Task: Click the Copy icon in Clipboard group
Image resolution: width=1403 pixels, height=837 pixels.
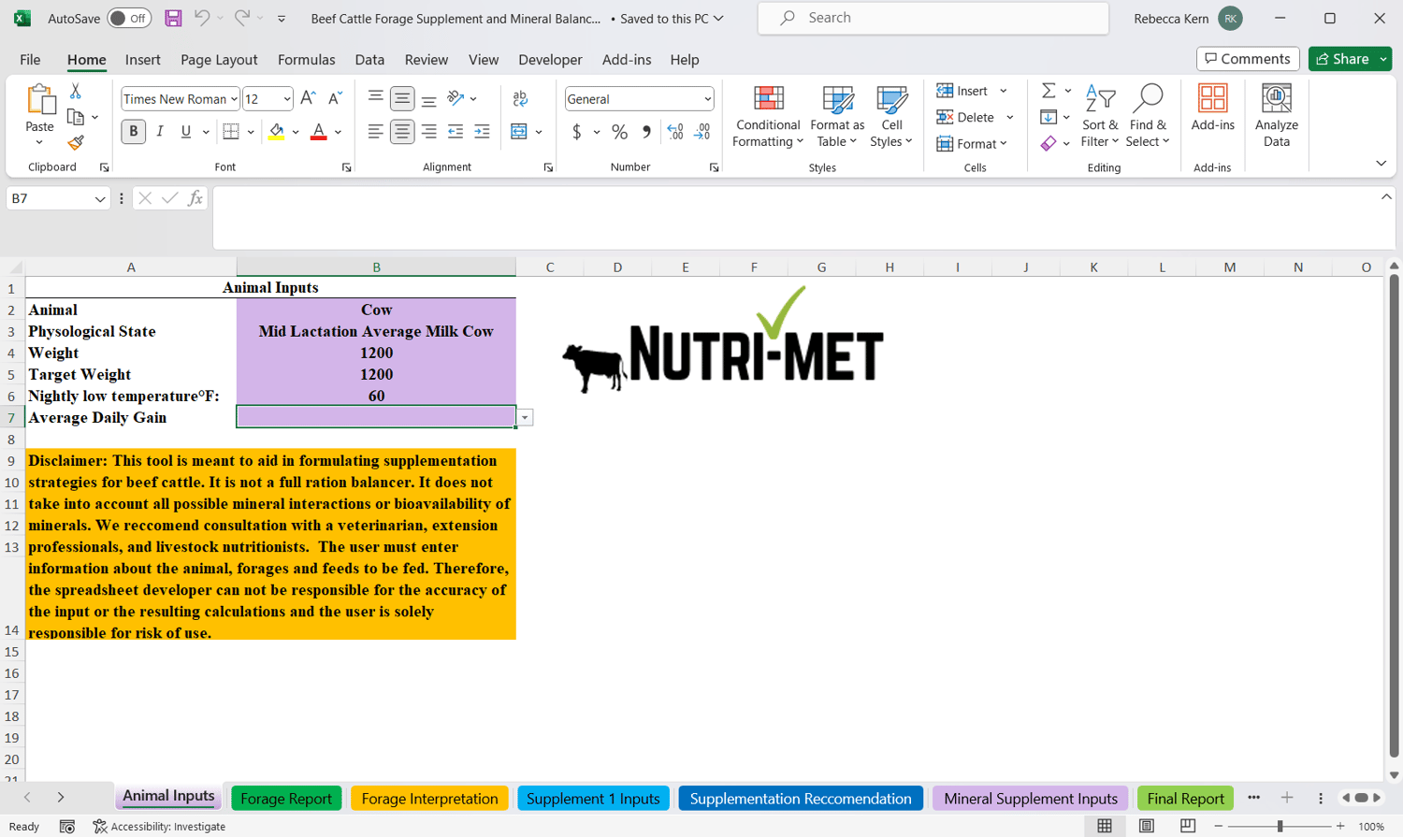Action: pos(76,117)
